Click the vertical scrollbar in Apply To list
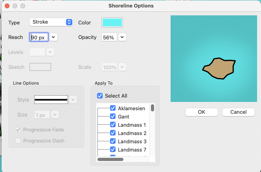Image resolution: width=261 pixels, height=172 pixels. coord(153,108)
